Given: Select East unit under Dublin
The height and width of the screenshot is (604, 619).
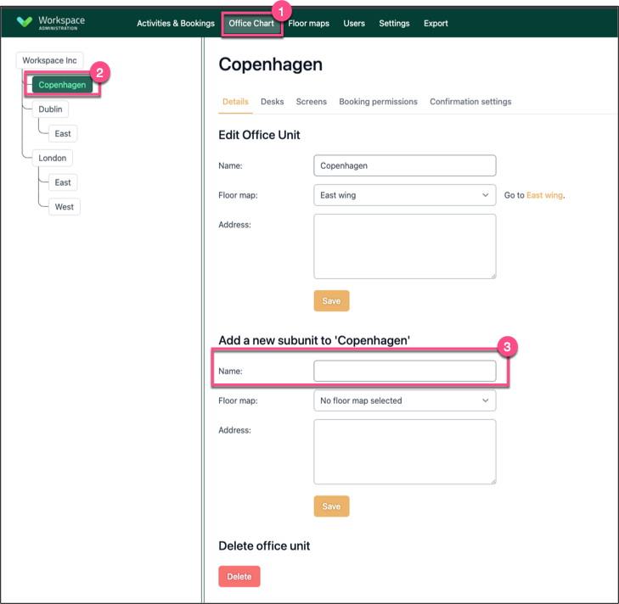Looking at the screenshot, I should point(63,134).
